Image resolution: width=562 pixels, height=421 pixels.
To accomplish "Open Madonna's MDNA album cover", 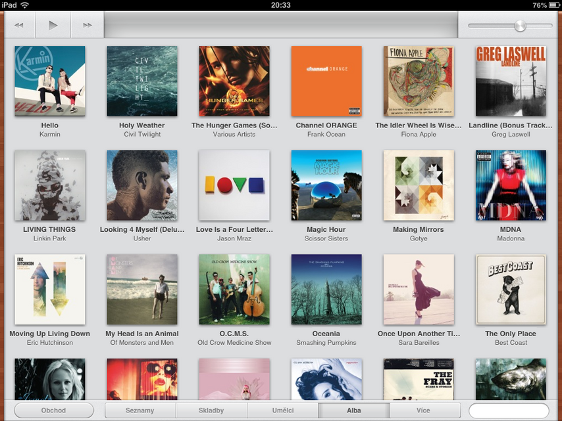I will point(511,185).
